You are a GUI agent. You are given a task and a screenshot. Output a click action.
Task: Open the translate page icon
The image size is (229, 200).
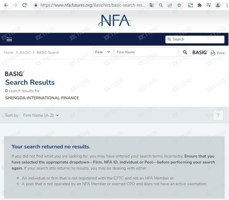(152, 5)
